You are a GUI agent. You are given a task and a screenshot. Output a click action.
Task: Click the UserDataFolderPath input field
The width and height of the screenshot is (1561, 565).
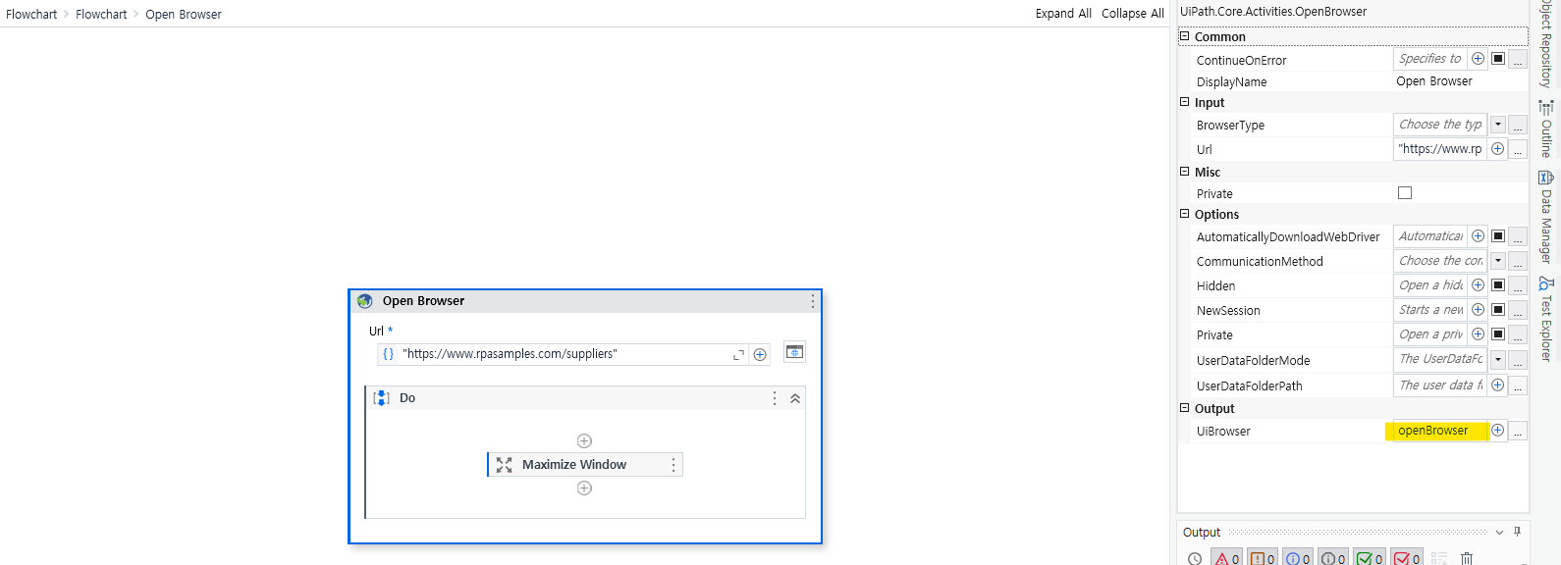coord(1440,385)
